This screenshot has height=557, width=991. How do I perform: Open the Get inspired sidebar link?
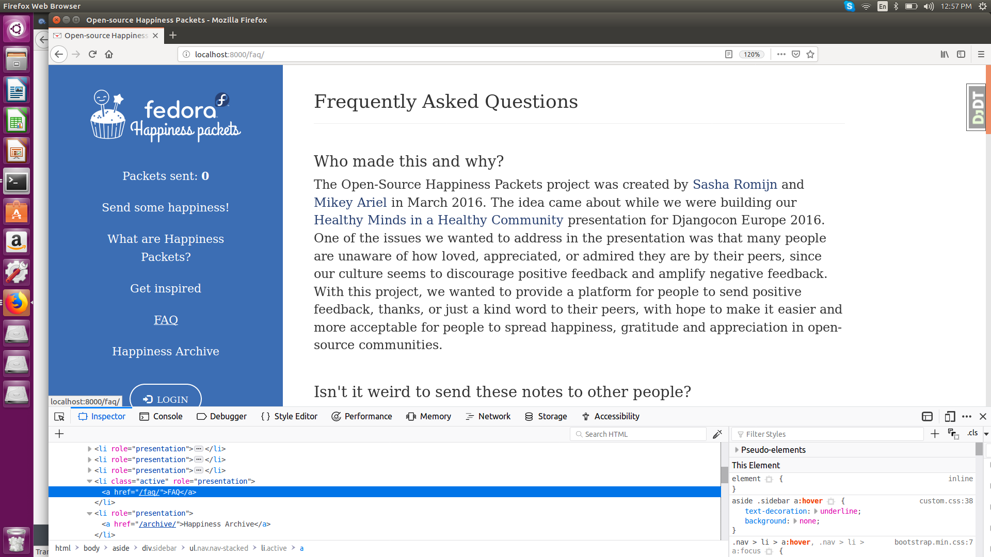[x=166, y=288]
